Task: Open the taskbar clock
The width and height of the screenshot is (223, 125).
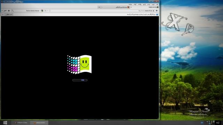Action: click(217, 123)
